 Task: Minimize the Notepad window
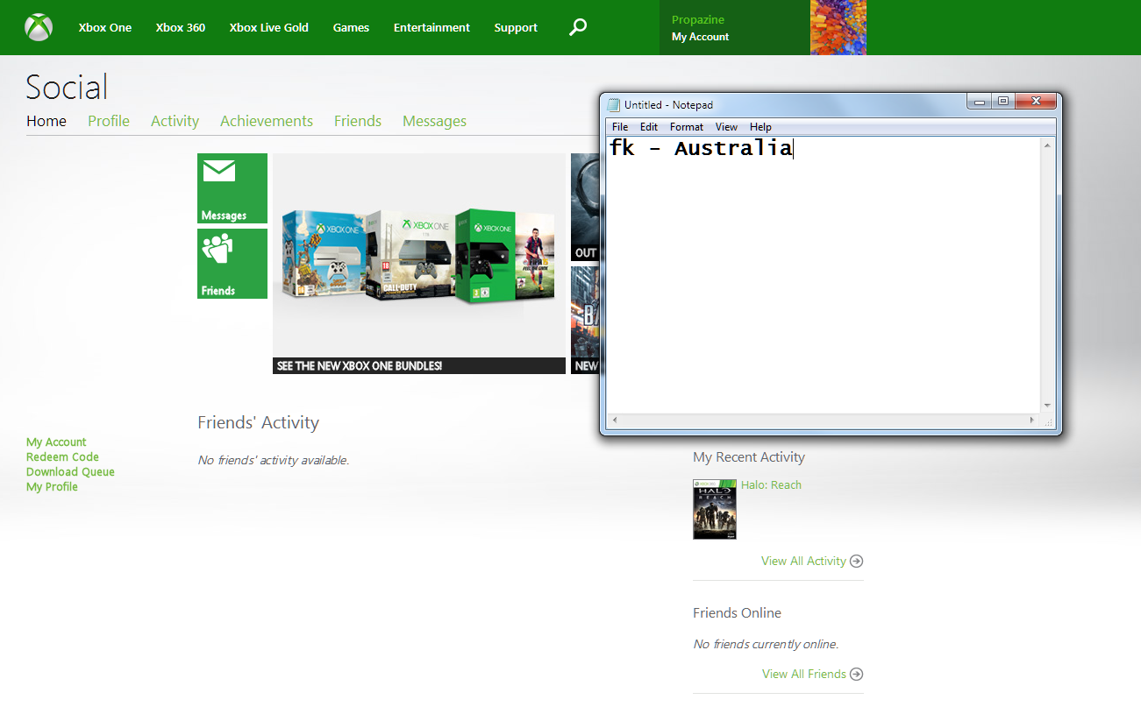[979, 101]
